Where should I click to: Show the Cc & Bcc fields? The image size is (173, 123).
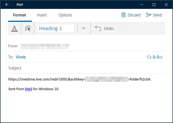point(155,57)
